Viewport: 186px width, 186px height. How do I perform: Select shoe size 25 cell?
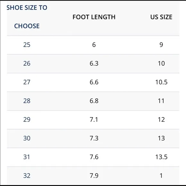27,45
